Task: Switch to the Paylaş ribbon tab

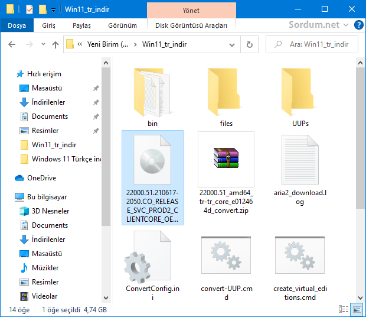Action: coord(81,25)
